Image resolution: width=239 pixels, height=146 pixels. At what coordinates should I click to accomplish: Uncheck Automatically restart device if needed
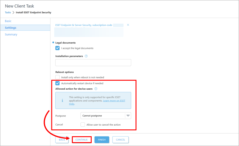57,83
